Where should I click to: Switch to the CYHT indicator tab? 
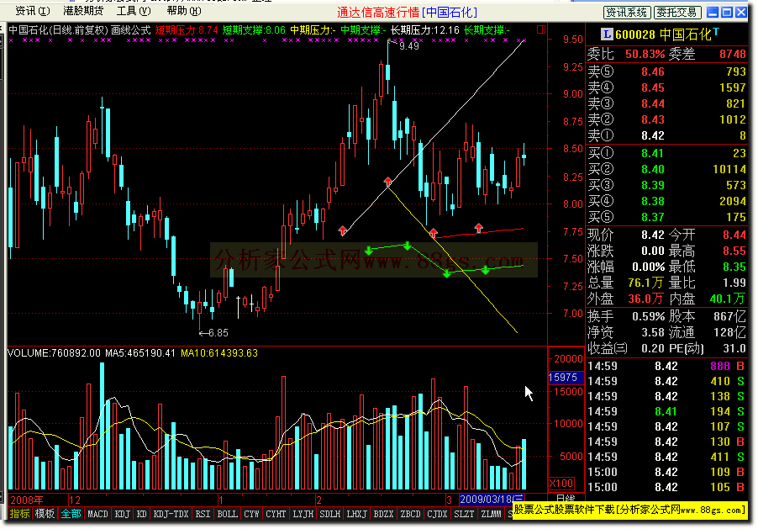(x=276, y=514)
